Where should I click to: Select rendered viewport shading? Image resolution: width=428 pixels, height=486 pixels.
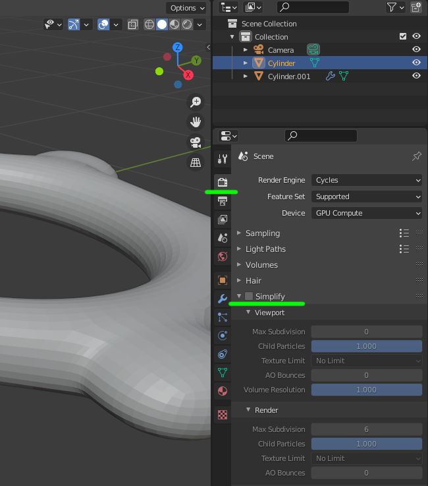pyautogui.click(x=187, y=24)
